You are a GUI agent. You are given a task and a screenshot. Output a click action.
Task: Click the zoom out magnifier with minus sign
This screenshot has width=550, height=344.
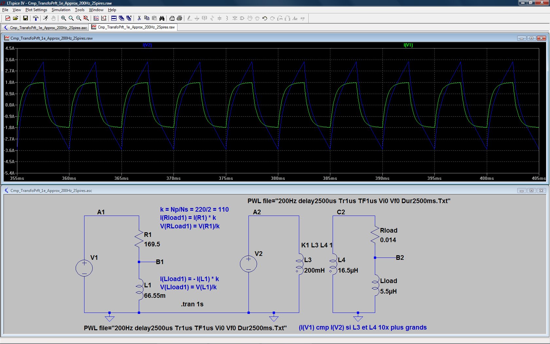(x=79, y=18)
